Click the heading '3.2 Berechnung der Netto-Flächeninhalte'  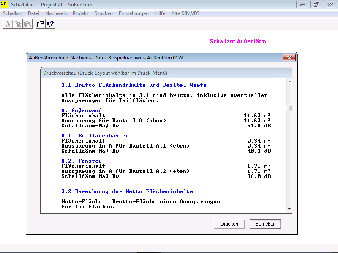(x=127, y=191)
